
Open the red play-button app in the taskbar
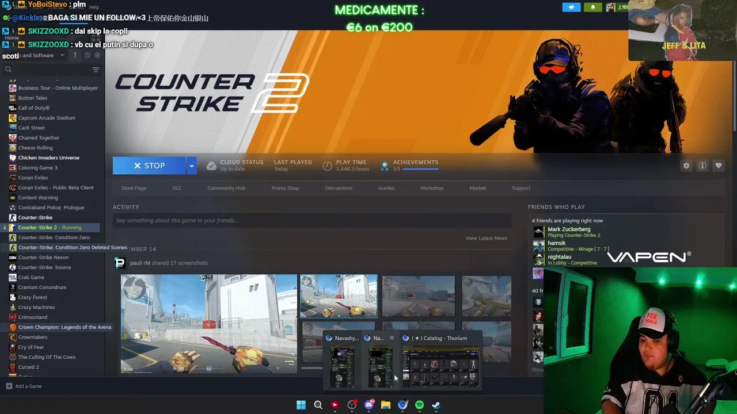tap(335, 405)
